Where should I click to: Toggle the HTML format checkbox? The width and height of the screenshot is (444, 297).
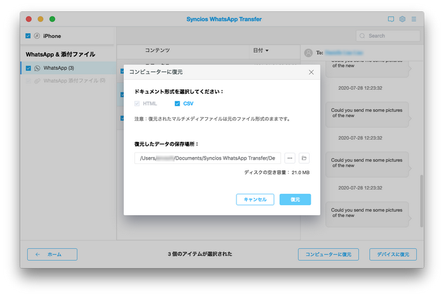point(137,103)
